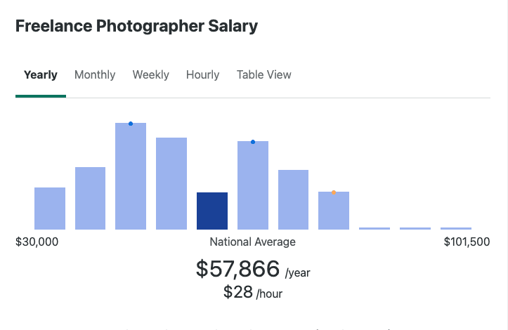Select the tallest bar in the histogram

coord(131,177)
